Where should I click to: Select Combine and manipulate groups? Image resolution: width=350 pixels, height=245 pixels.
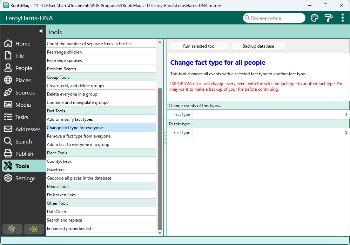coord(101,103)
